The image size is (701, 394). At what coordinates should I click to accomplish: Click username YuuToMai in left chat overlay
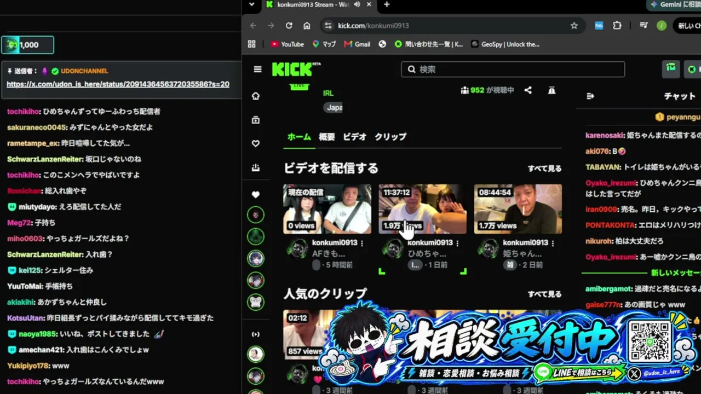[x=24, y=286]
